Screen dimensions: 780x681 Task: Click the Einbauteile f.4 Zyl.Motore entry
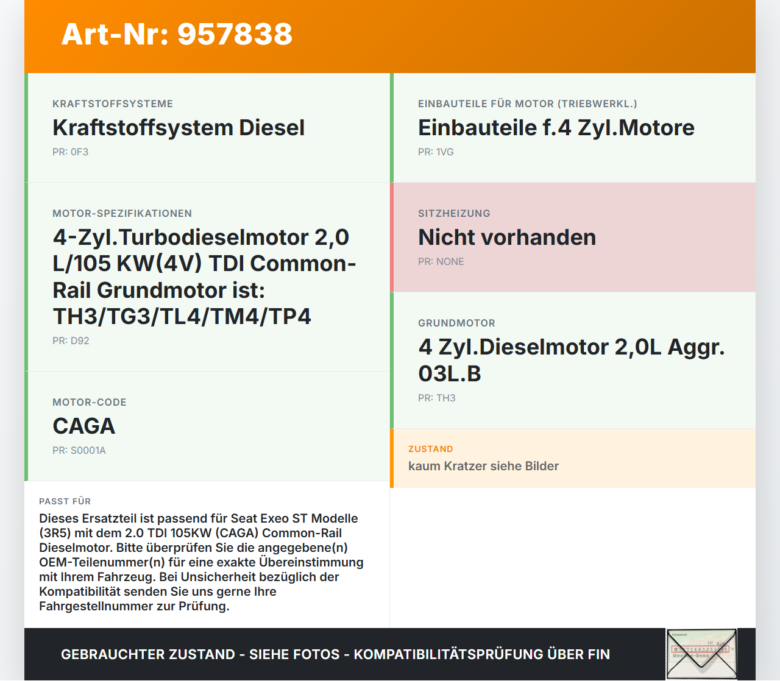point(556,128)
